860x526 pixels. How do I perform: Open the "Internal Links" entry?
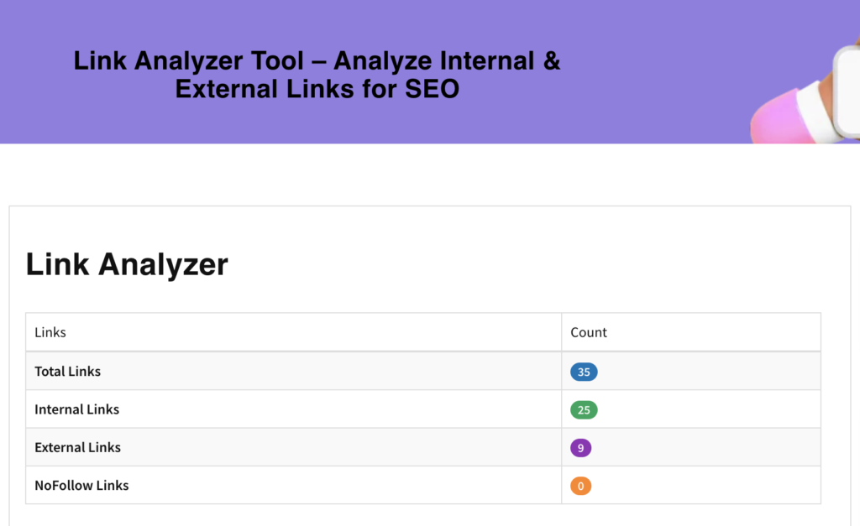[x=76, y=409]
